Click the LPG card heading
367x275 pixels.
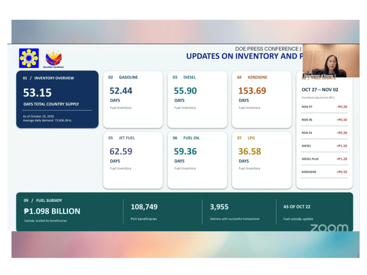[x=246, y=138]
